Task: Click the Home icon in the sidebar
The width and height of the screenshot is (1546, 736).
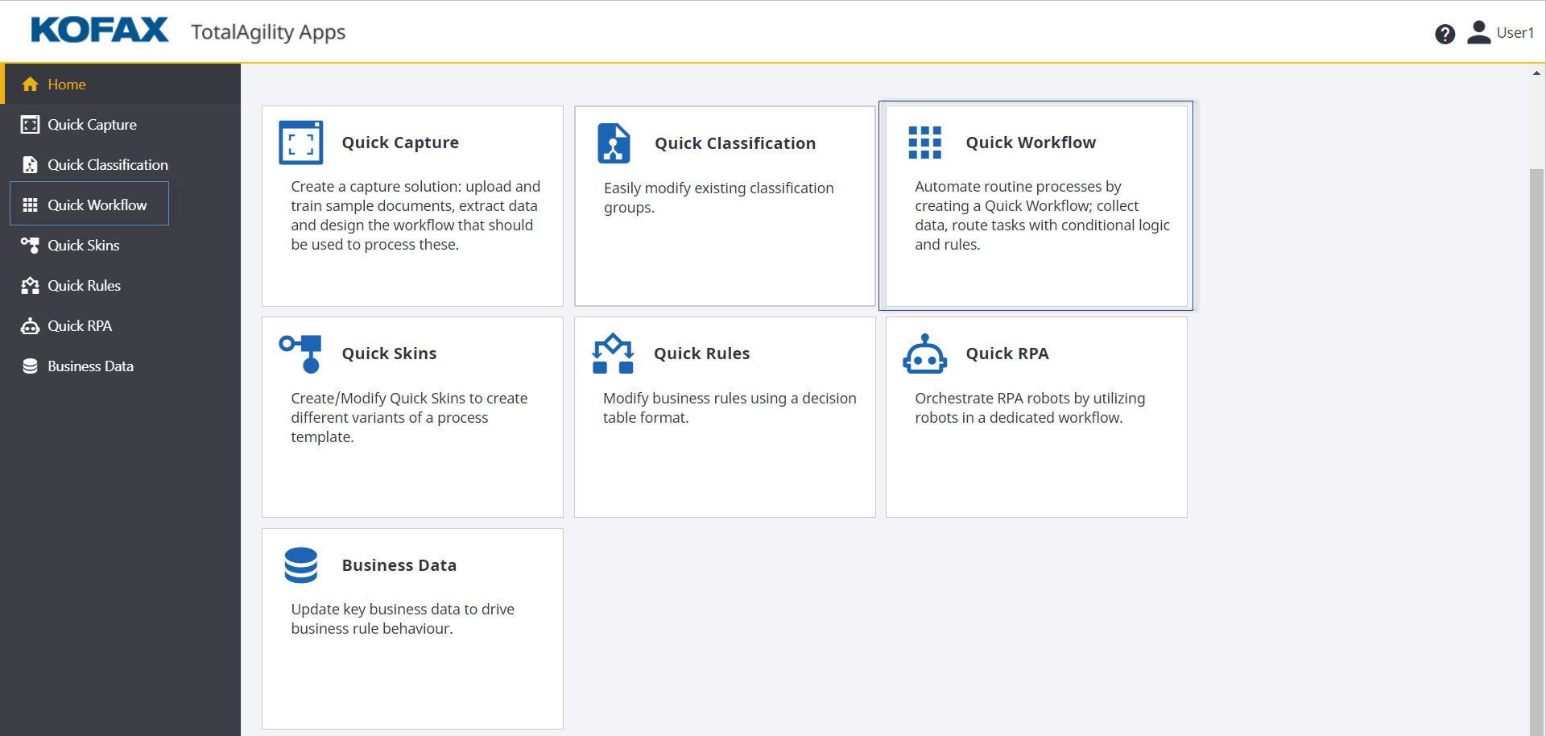Action: [x=30, y=84]
